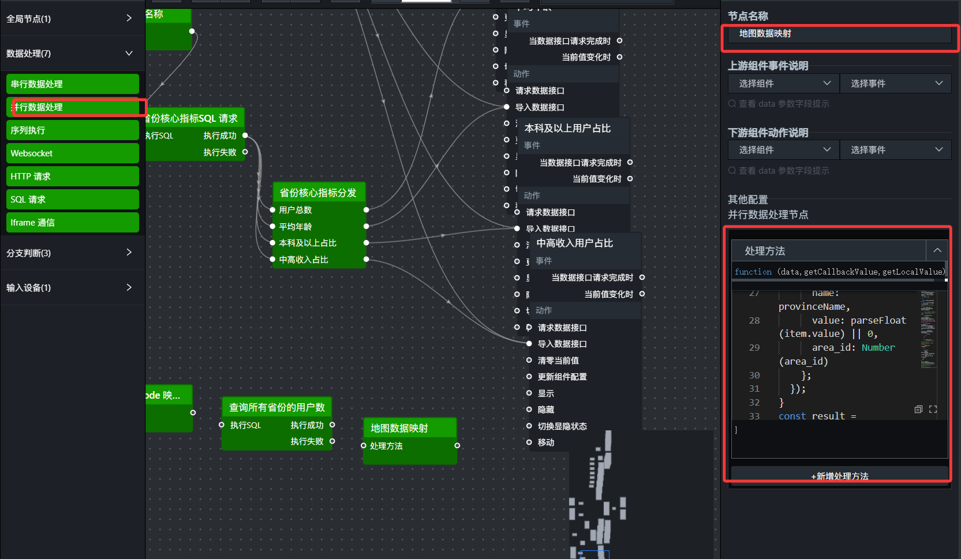Select the 本科及以上用户占比 node title

tap(567, 128)
